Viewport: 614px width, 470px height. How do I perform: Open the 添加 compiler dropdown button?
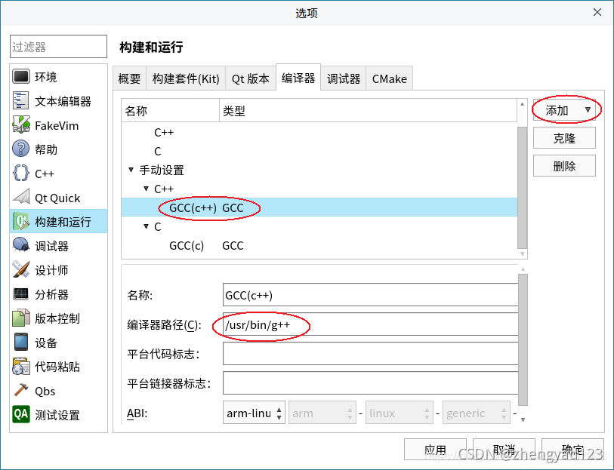point(564,110)
